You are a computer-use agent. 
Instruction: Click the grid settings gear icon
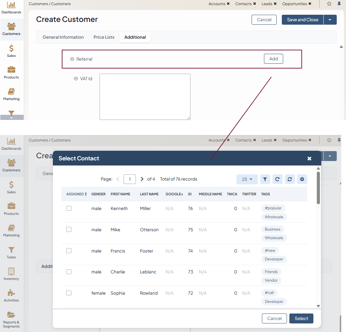pos(302,179)
